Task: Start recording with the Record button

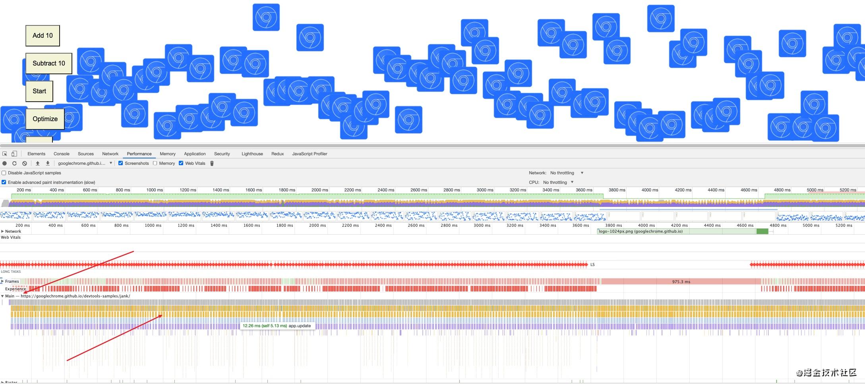Action: coord(5,163)
